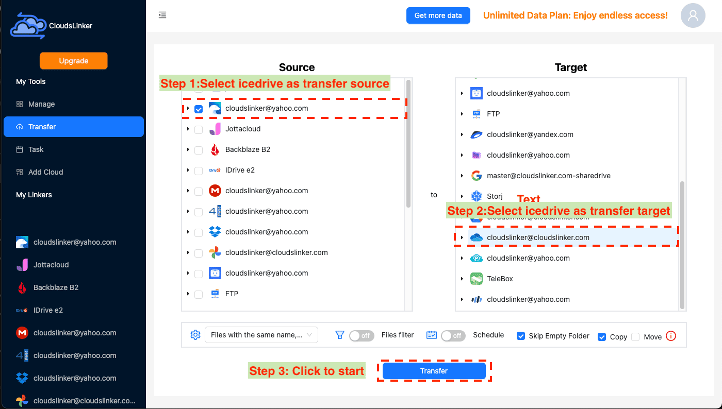Click the Unlimited Data Plan promo text
Screen dimensions: 722x409
tap(576, 15)
